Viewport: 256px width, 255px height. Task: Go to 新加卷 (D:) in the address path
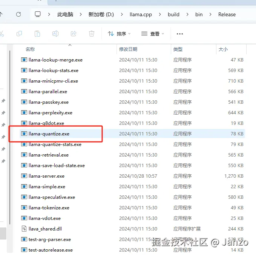coord(101,14)
